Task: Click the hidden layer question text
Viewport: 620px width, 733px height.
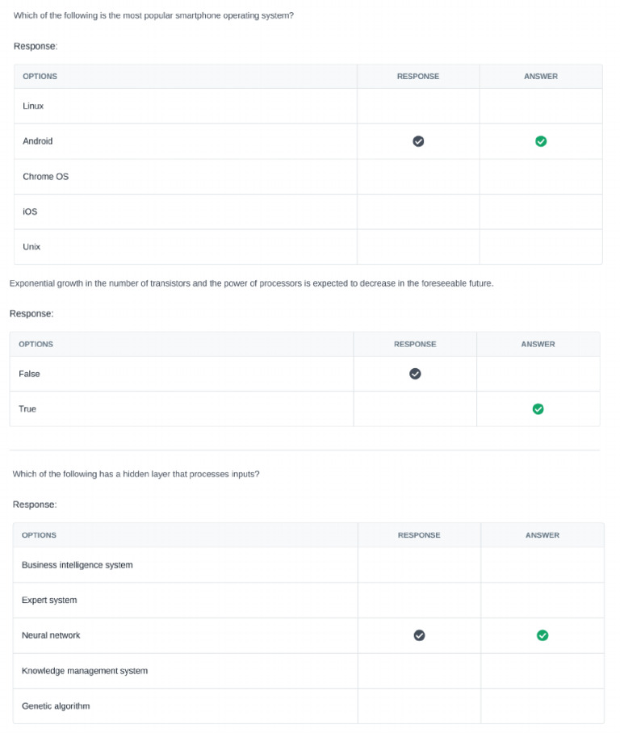Action: 136,474
